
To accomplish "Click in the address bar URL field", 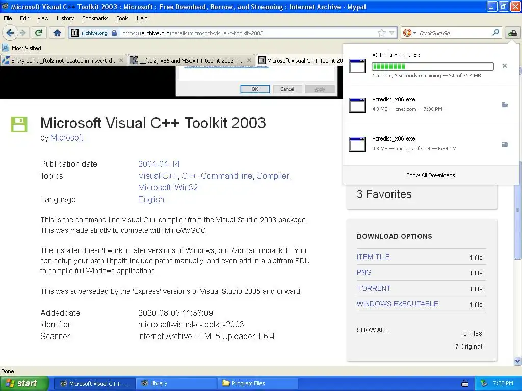I will pyautogui.click(x=248, y=33).
